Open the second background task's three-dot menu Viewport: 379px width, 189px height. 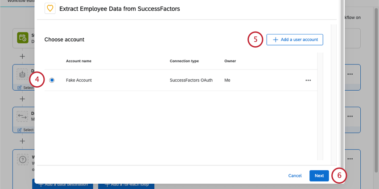pyautogui.click(x=350, y=116)
